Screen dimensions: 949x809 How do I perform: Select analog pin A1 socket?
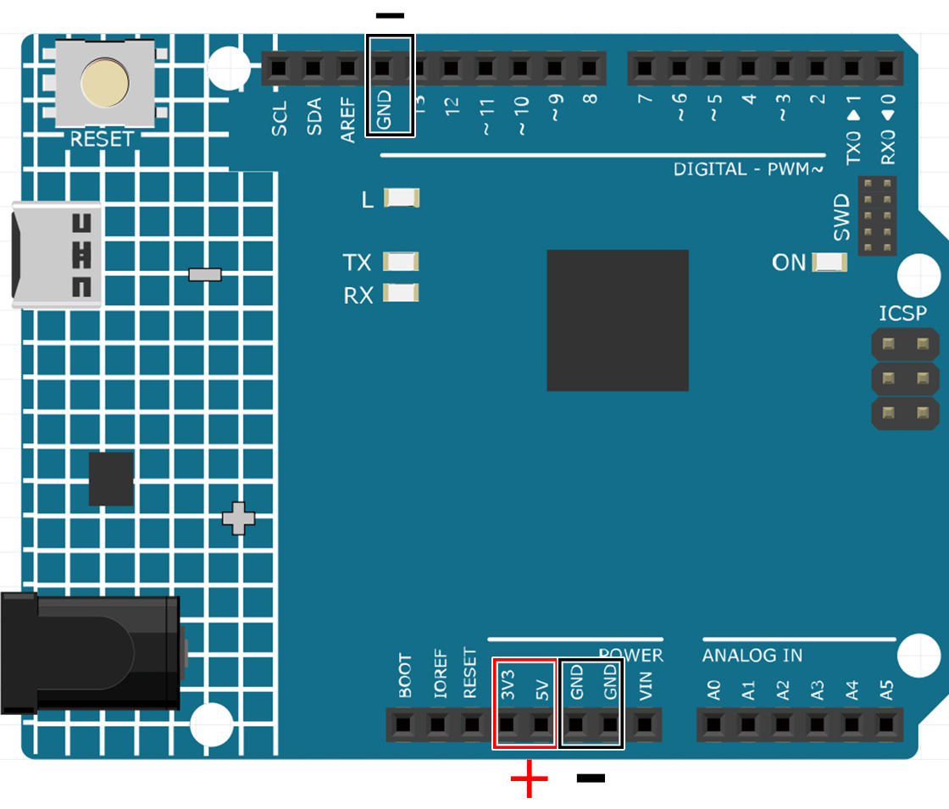coord(749,724)
